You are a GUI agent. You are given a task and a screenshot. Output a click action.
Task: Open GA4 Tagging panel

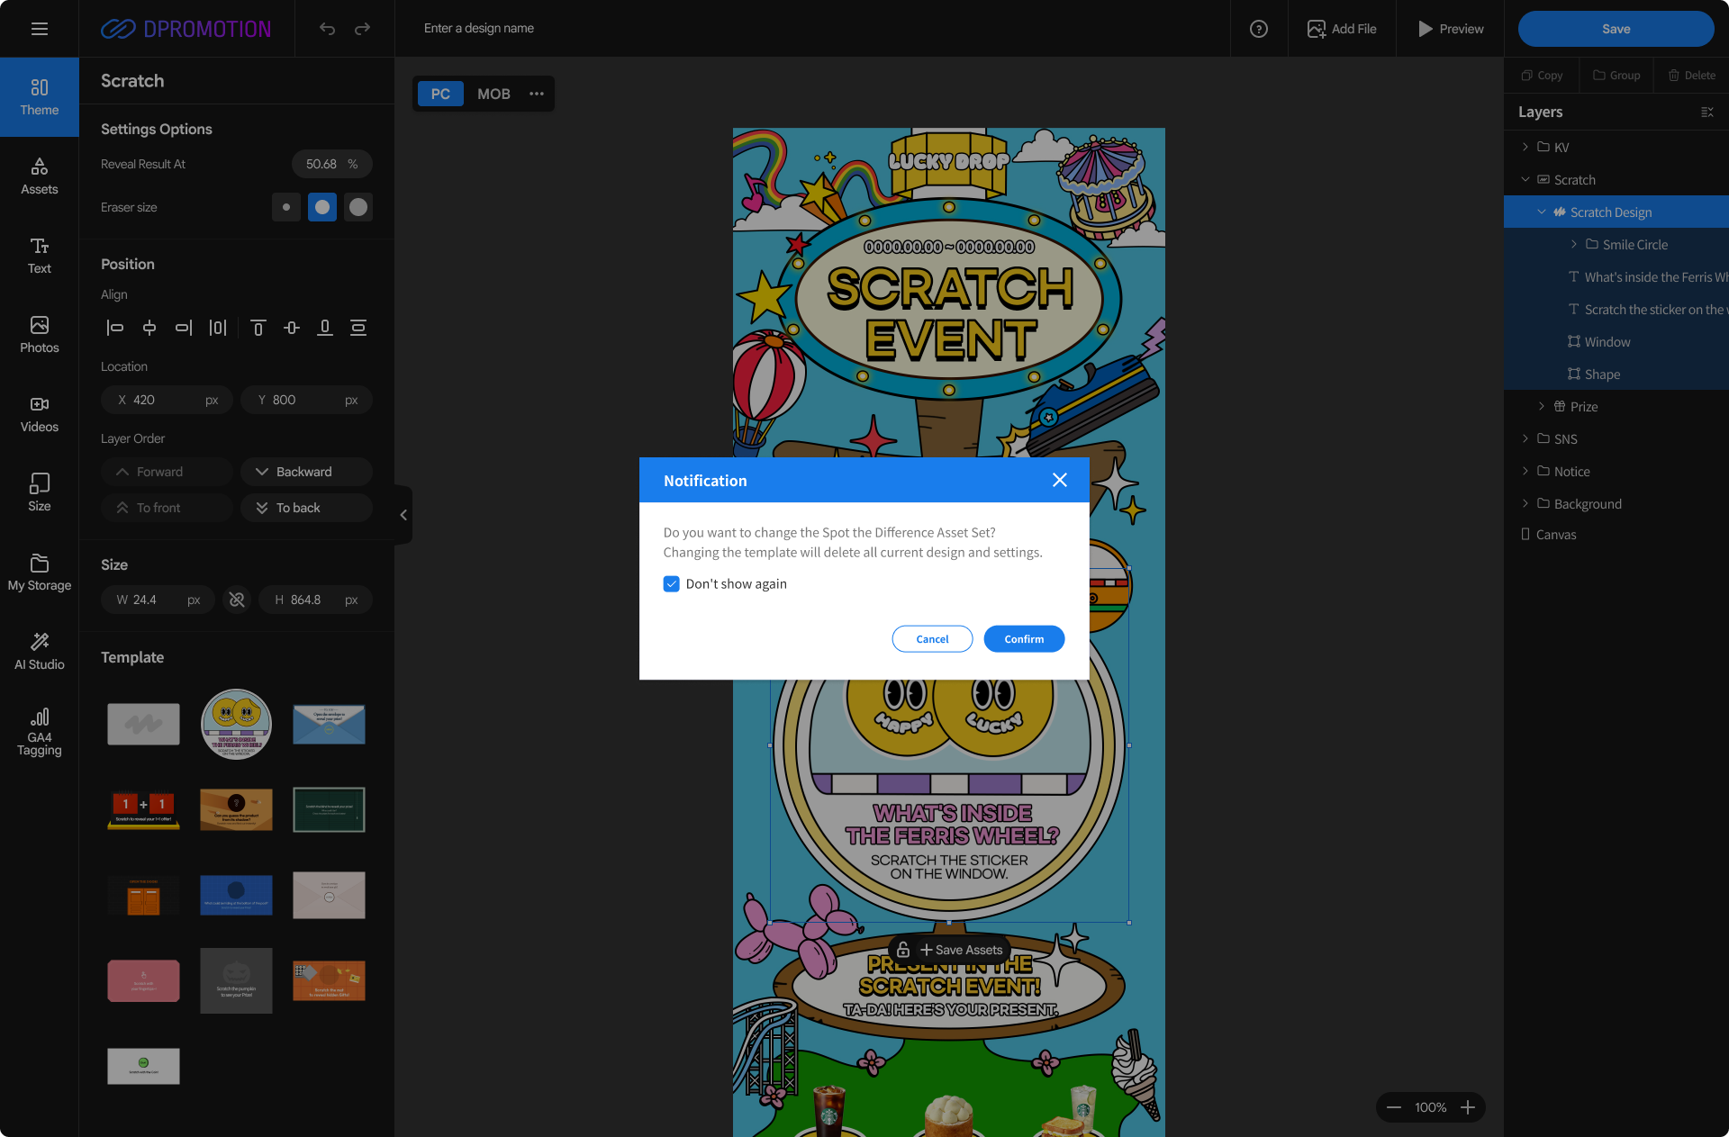point(39,731)
